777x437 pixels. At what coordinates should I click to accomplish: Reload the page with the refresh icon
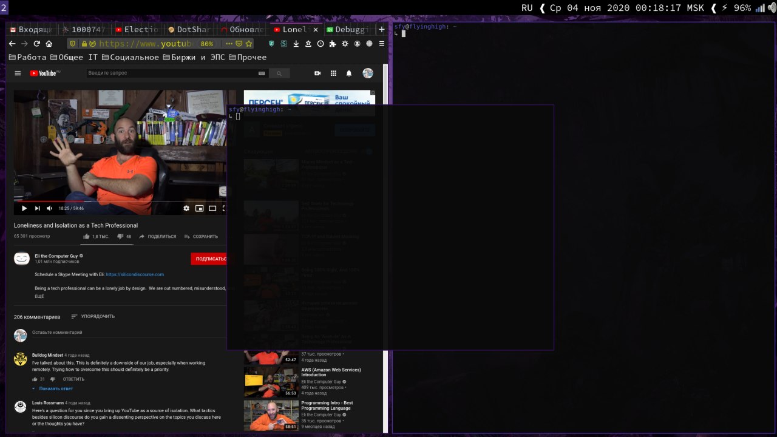coord(36,44)
